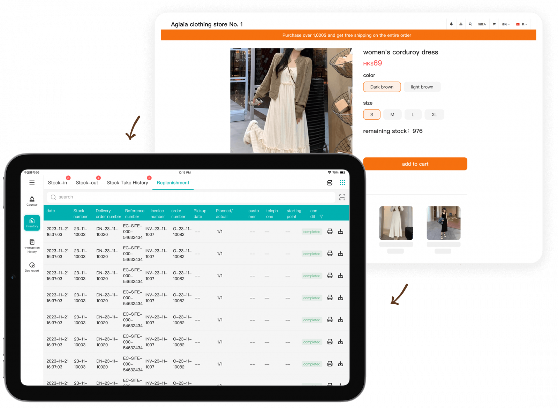558x408 pixels.
Task: Click the search field in inventory
Action: (x=191, y=197)
